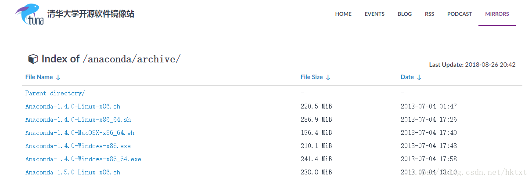
Task: Download Anaconda-1.5.0-Linux-x86.sh
Action: pos(72,172)
